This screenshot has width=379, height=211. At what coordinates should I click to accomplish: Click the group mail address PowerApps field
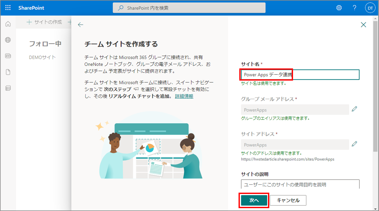point(295,110)
